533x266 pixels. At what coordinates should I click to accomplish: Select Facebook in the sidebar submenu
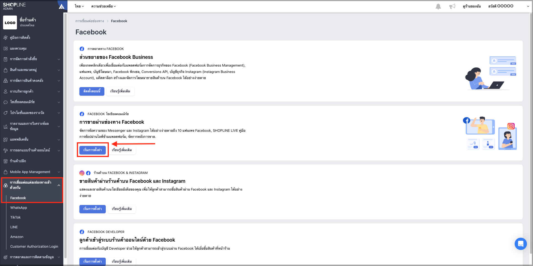click(18, 198)
